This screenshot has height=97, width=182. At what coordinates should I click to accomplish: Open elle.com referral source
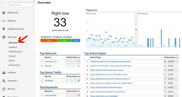pyautogui.click(x=48, y=66)
